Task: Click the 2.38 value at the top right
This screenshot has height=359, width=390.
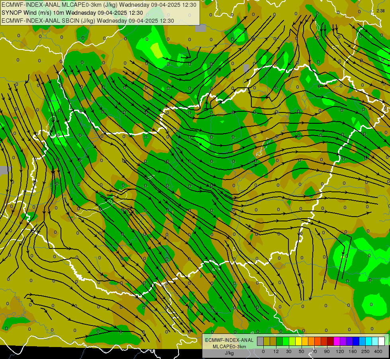Action: 380,11
